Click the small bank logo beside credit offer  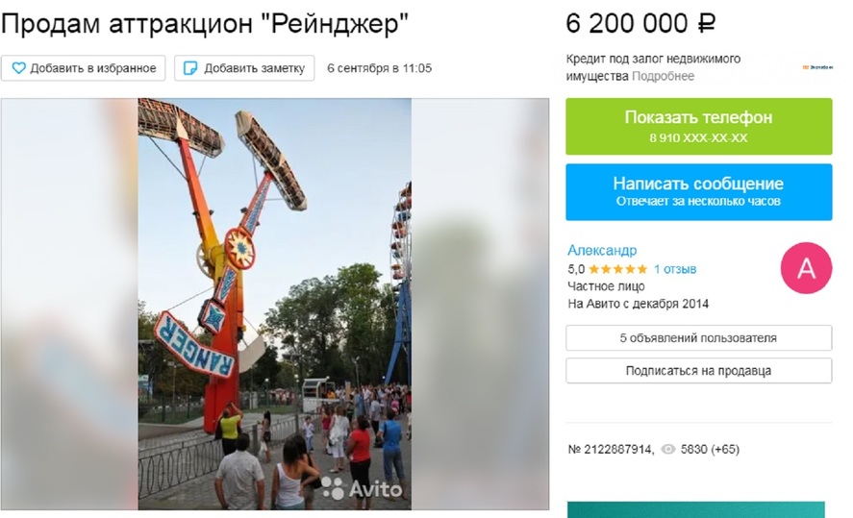coord(817,67)
